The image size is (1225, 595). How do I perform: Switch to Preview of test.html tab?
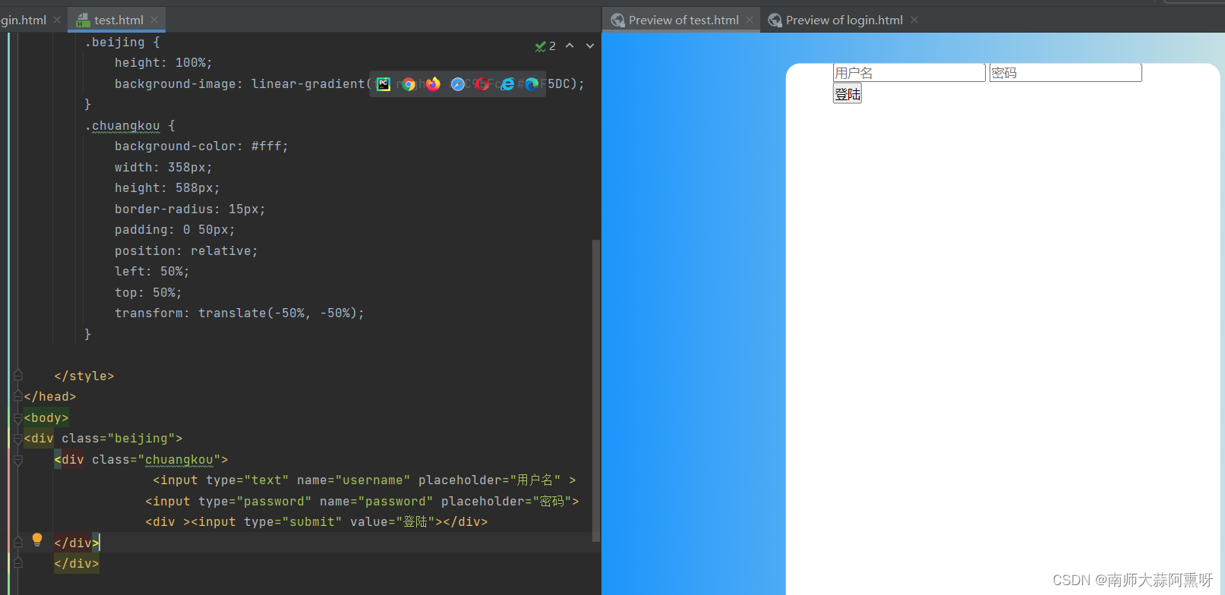684,20
